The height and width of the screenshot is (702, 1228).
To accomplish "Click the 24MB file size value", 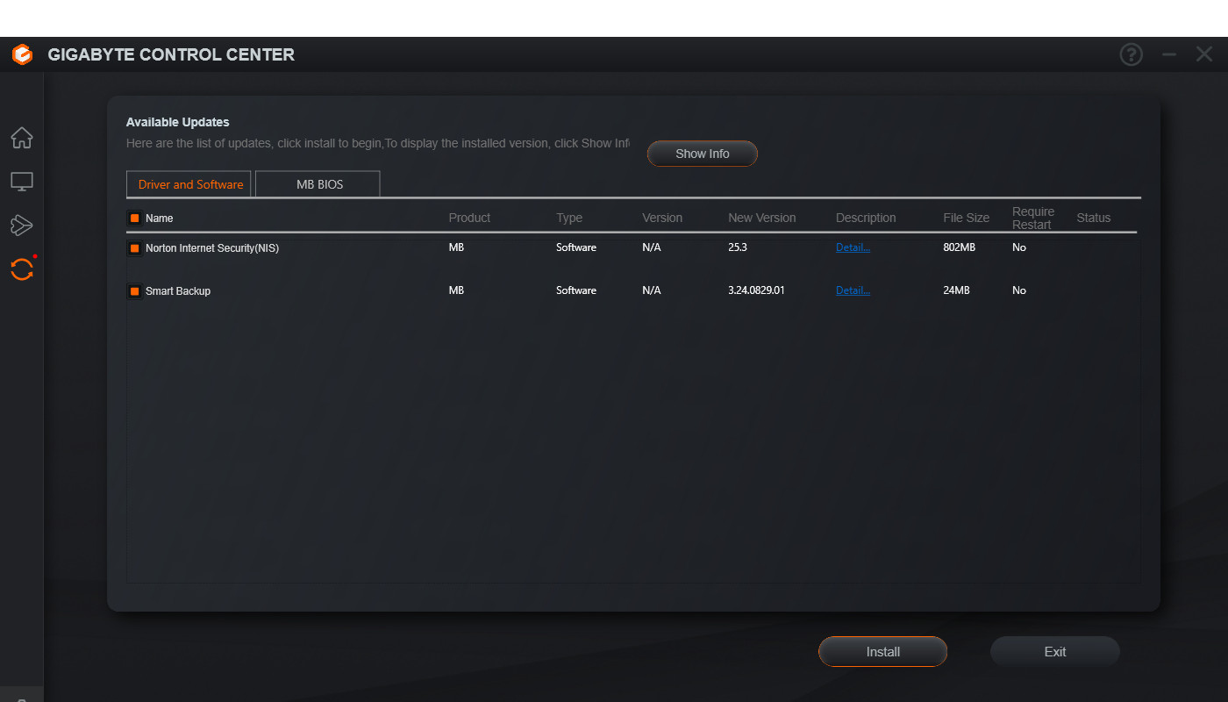I will [x=956, y=290].
